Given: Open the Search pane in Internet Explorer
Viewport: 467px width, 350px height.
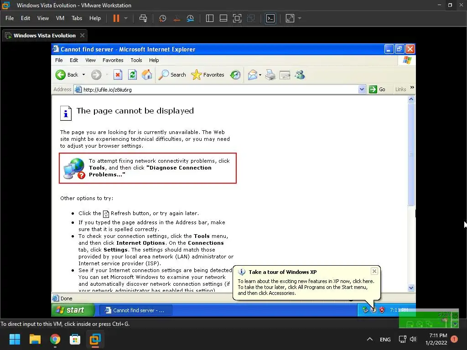Looking at the screenshot, I should [x=172, y=75].
